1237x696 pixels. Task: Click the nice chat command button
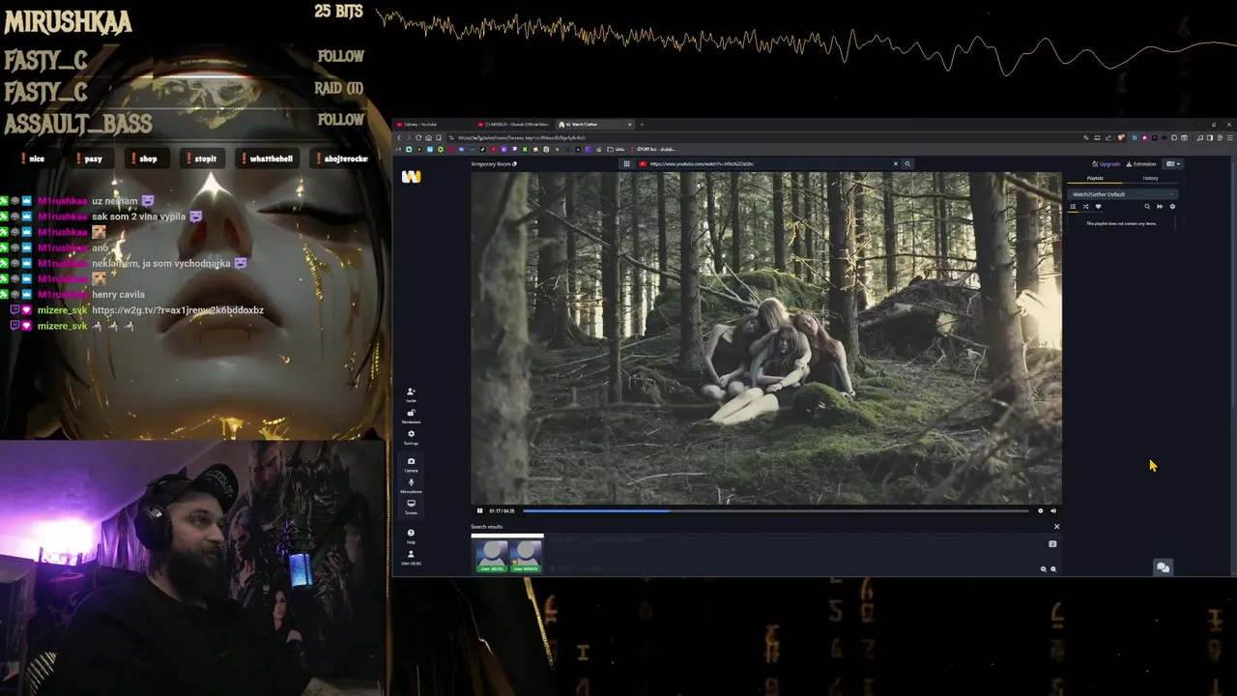tap(34, 159)
